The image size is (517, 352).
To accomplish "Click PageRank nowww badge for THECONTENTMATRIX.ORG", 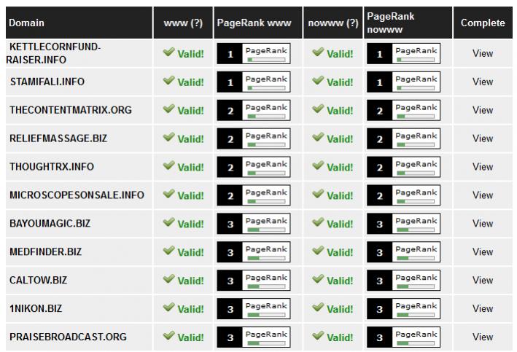I will pyautogui.click(x=403, y=110).
